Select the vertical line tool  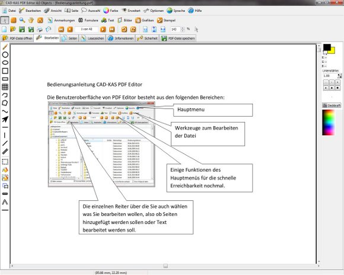tap(5, 135)
